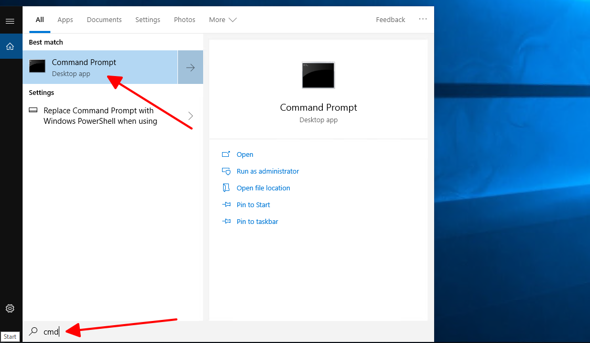Screen dimensions: 590x343
Task: Expand the More filter dropdown
Action: (x=223, y=20)
